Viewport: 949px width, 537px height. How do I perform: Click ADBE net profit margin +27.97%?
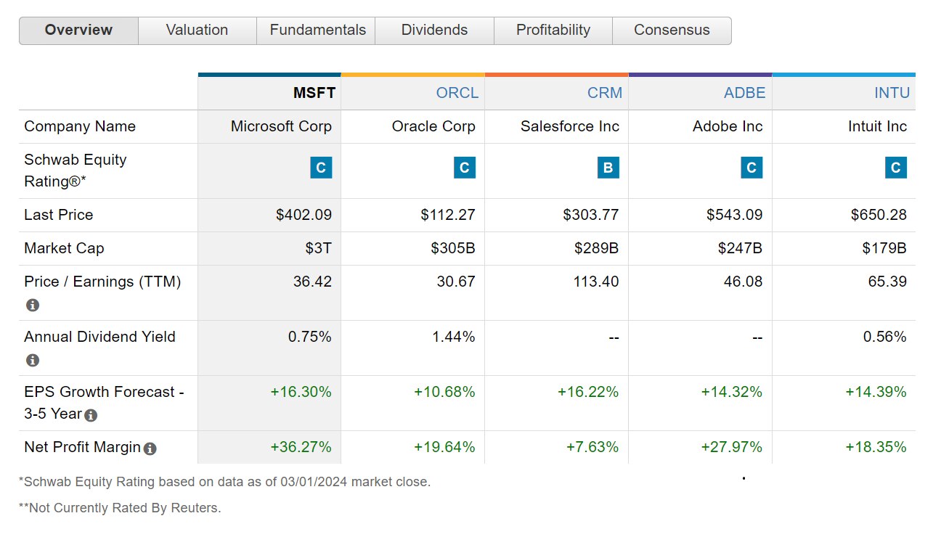(x=732, y=447)
